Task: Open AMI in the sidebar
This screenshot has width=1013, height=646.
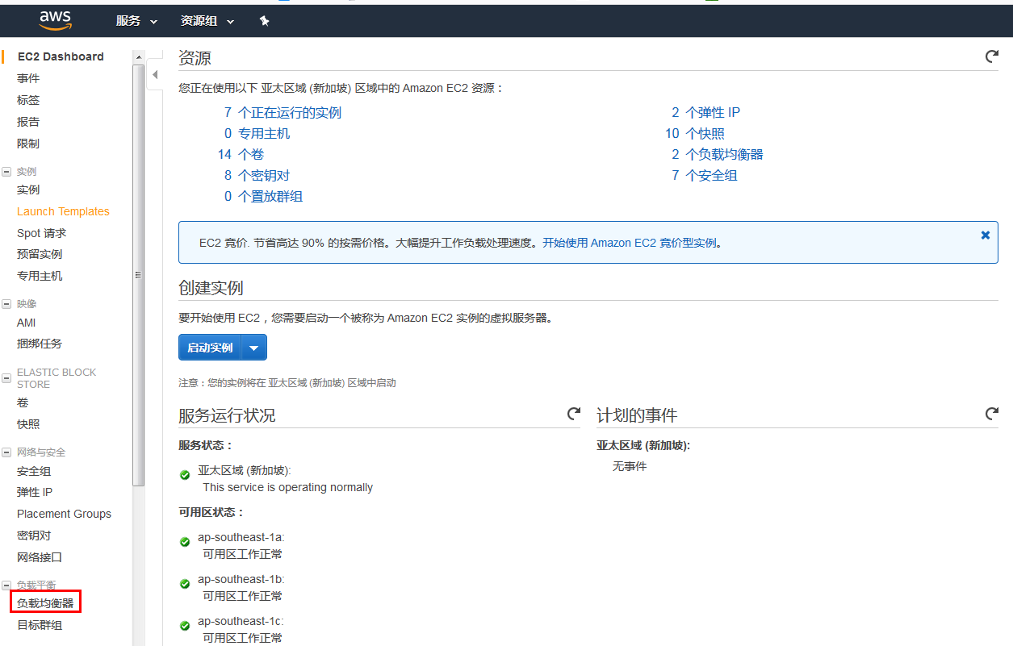Action: click(x=27, y=323)
